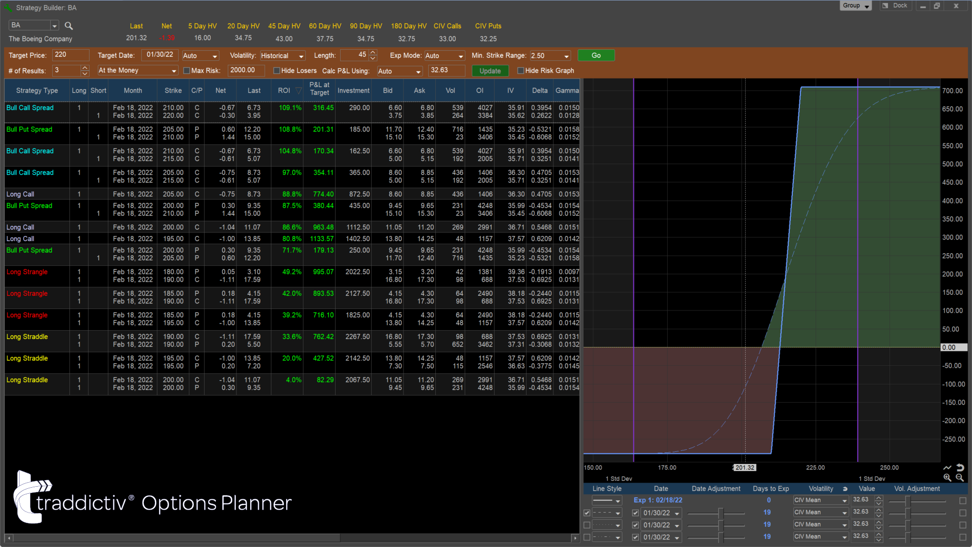The image size is (972, 547).
Task: Click the zoom in icon on risk graph
Action: coord(947,477)
